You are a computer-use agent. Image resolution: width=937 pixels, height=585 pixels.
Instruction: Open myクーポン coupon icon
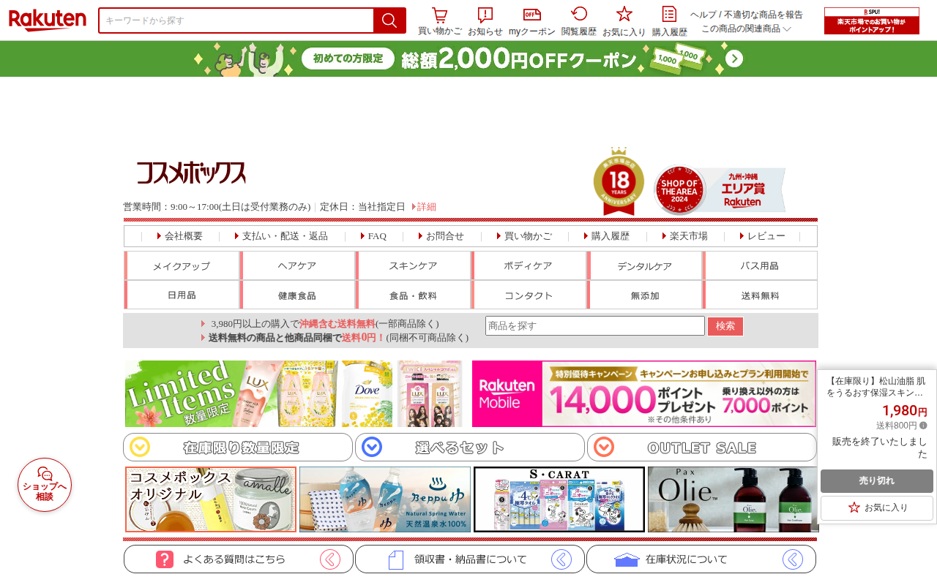click(x=532, y=15)
